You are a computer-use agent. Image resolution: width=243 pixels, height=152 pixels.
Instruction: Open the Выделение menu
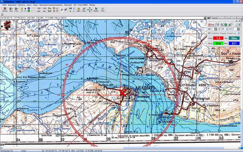click(12, 5)
